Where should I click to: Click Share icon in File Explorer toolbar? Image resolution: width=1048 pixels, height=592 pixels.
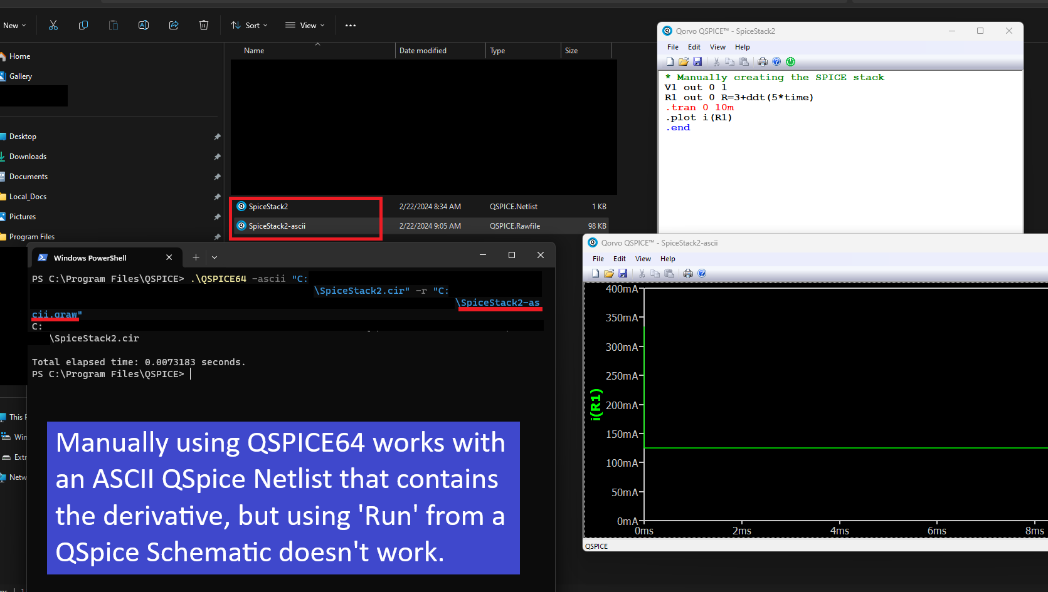tap(174, 25)
